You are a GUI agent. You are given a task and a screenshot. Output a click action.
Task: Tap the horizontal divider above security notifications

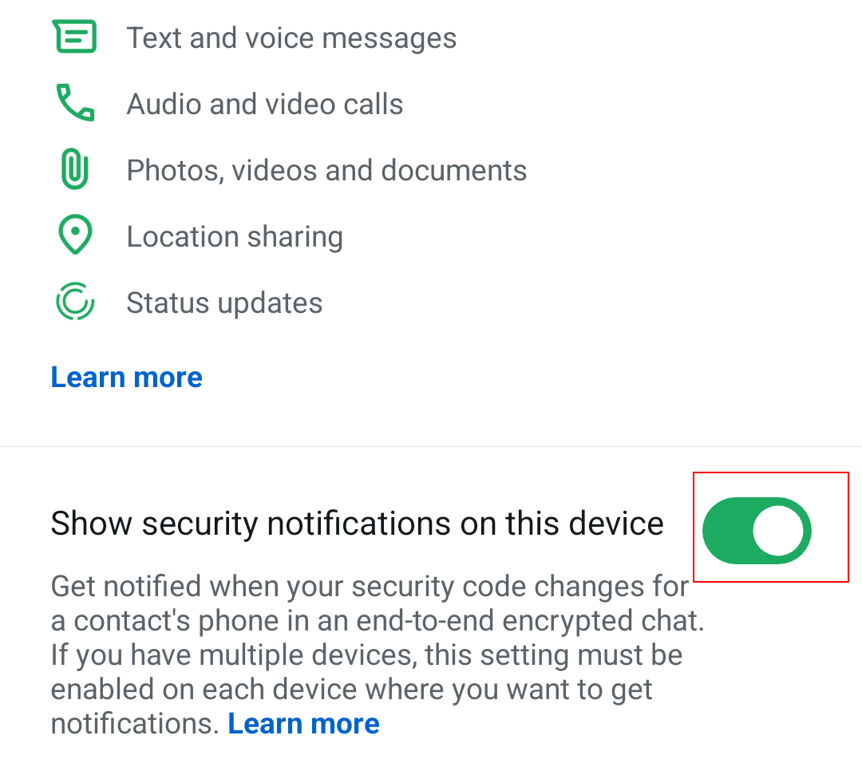coord(431,446)
